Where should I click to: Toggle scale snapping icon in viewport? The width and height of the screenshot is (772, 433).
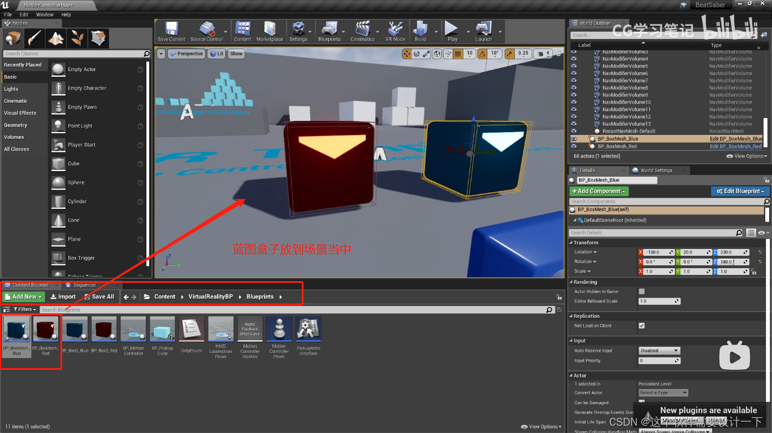click(x=510, y=54)
